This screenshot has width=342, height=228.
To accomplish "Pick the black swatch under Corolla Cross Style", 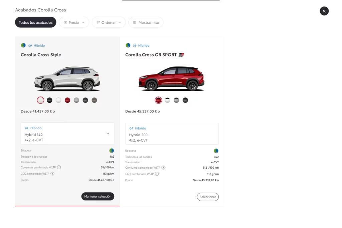I will tap(49, 100).
